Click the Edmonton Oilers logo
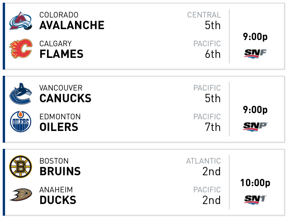 click(x=21, y=121)
